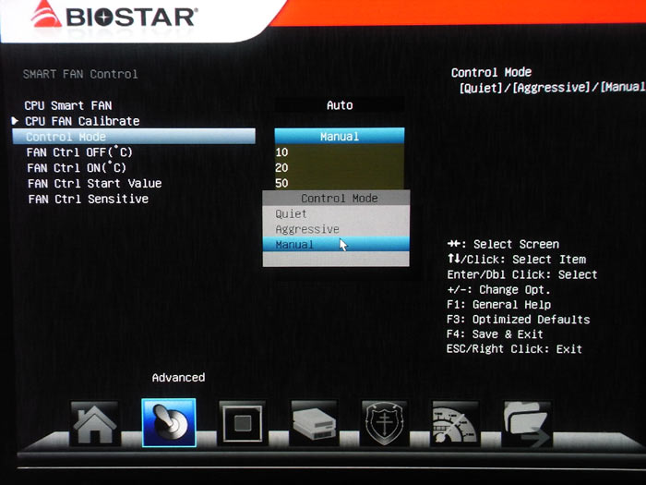The image size is (646, 485).
Task: Select the FAN Ctrl Sensitive row
Action: point(88,199)
